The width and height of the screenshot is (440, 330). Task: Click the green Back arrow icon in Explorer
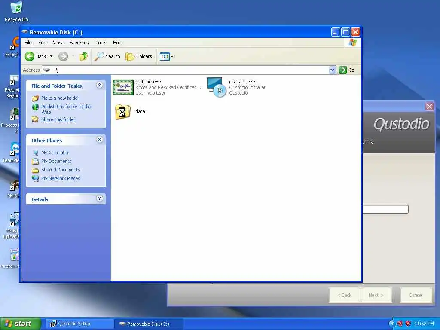pyautogui.click(x=30, y=56)
